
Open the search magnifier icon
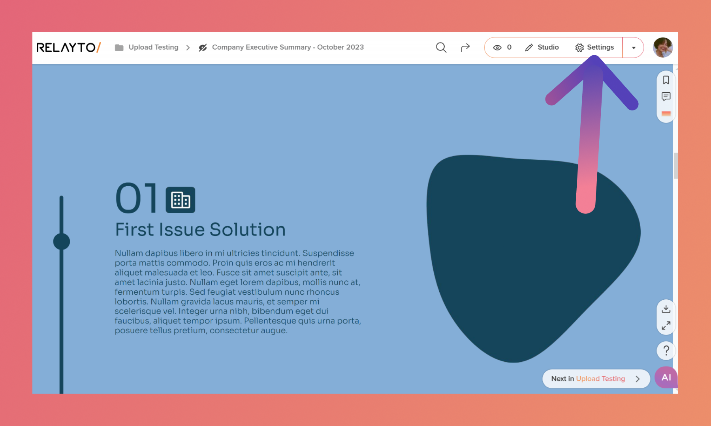[x=441, y=47]
